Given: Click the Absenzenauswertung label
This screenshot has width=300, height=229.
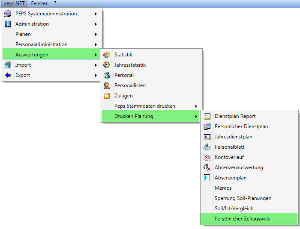Looking at the screenshot, I should 239,167.
